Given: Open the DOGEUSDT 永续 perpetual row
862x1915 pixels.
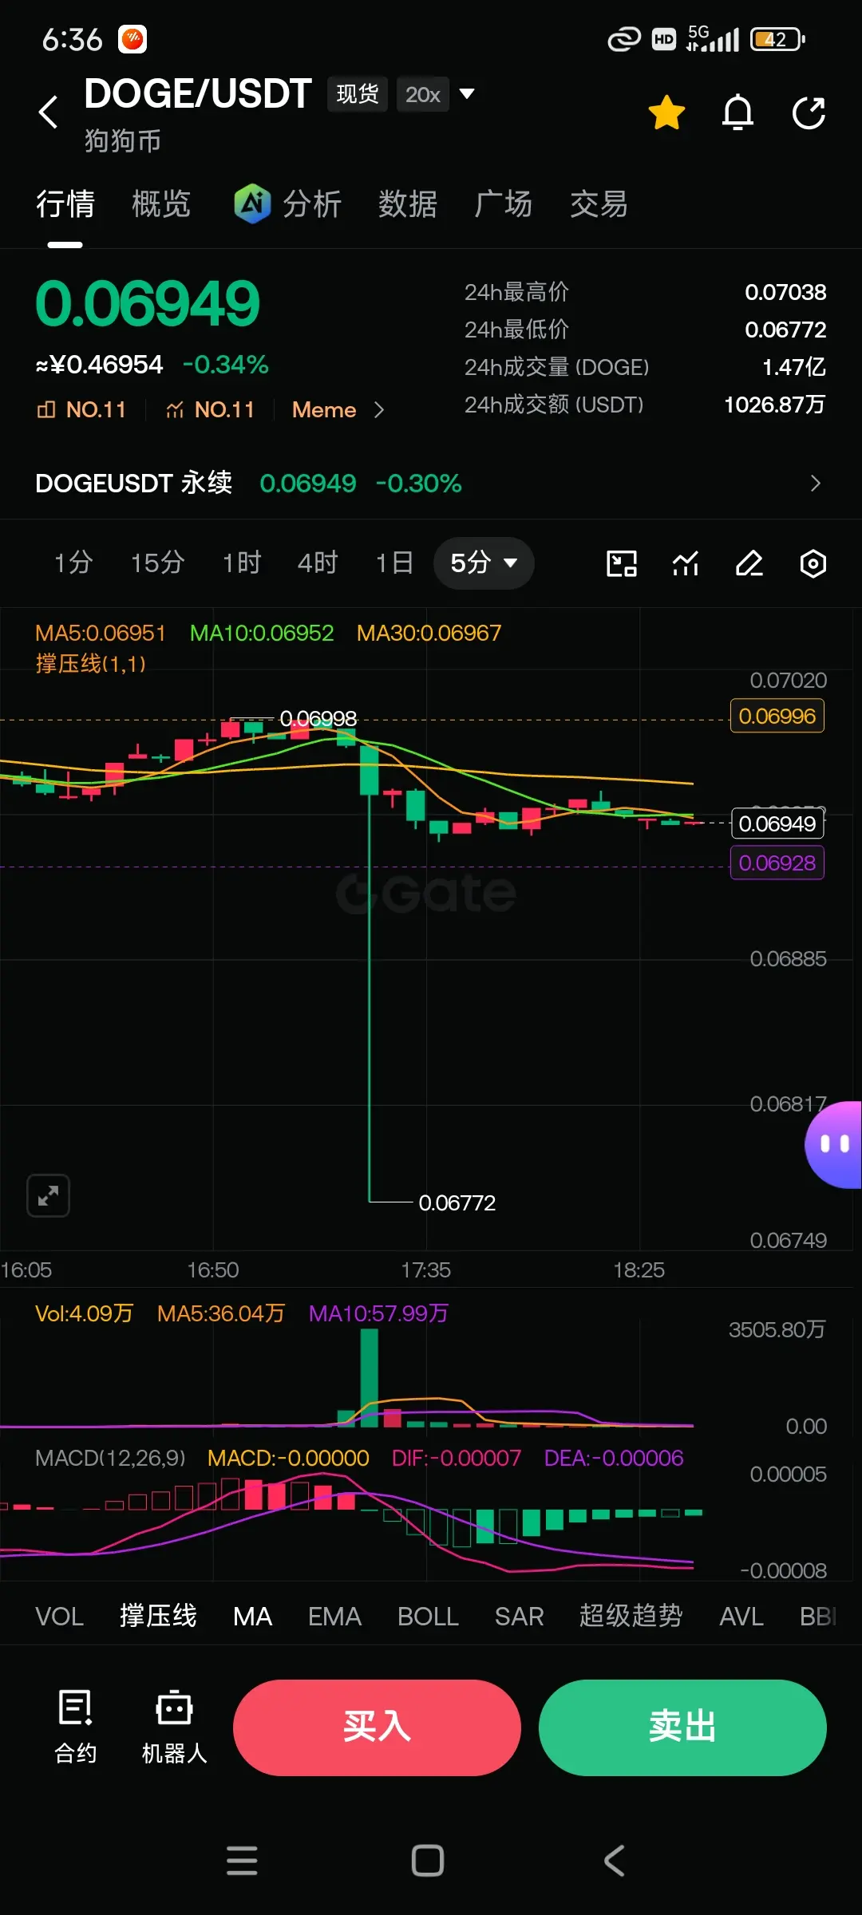Looking at the screenshot, I should click(x=431, y=483).
